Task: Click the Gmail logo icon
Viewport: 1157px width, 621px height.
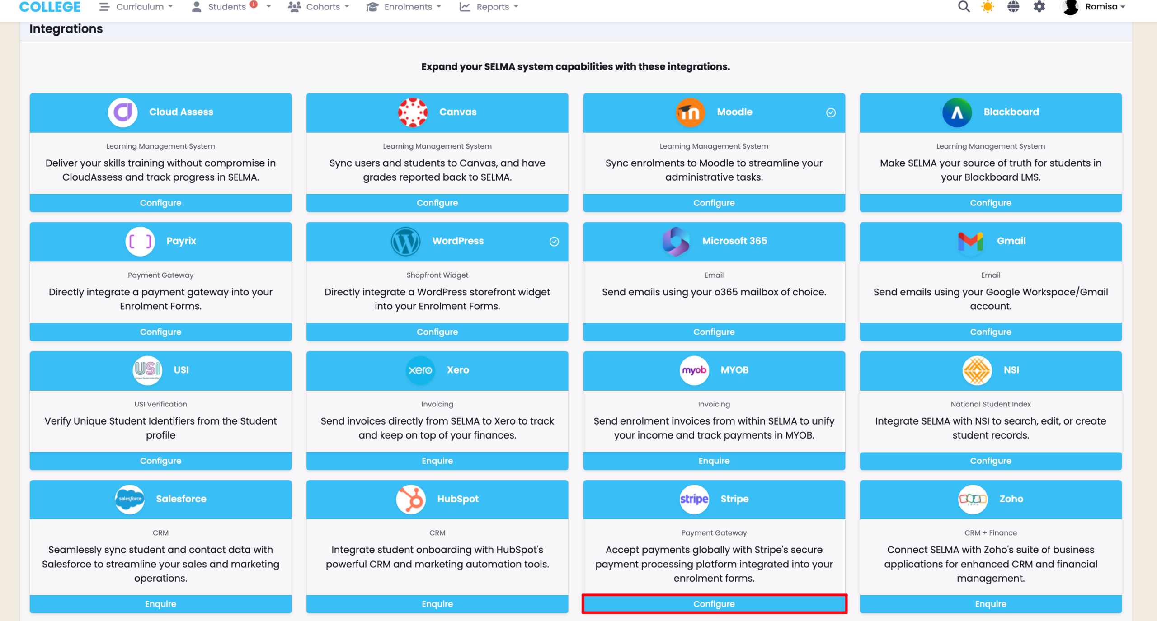Action: pyautogui.click(x=970, y=242)
